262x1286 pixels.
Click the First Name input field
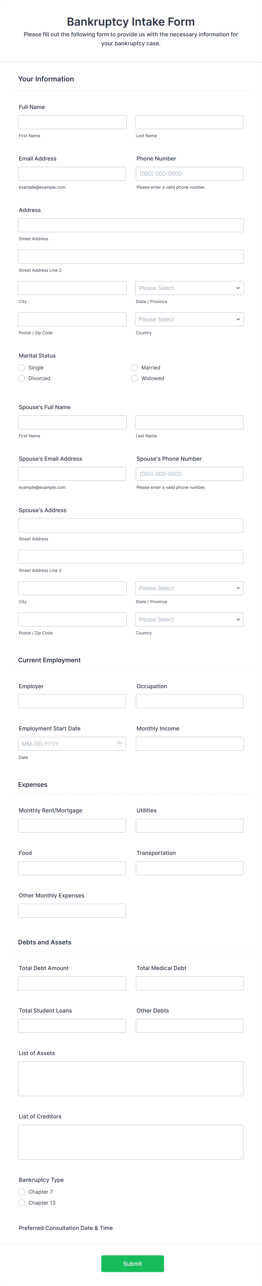pyautogui.click(x=72, y=122)
